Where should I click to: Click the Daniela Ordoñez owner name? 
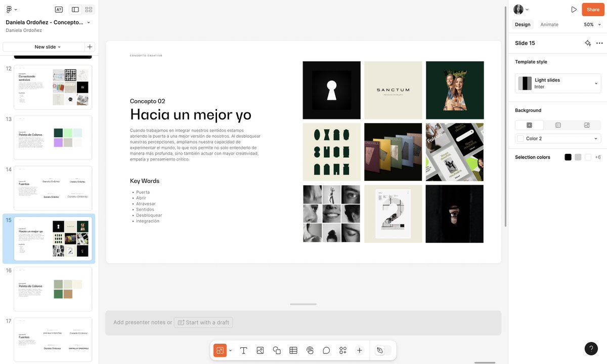[24, 30]
